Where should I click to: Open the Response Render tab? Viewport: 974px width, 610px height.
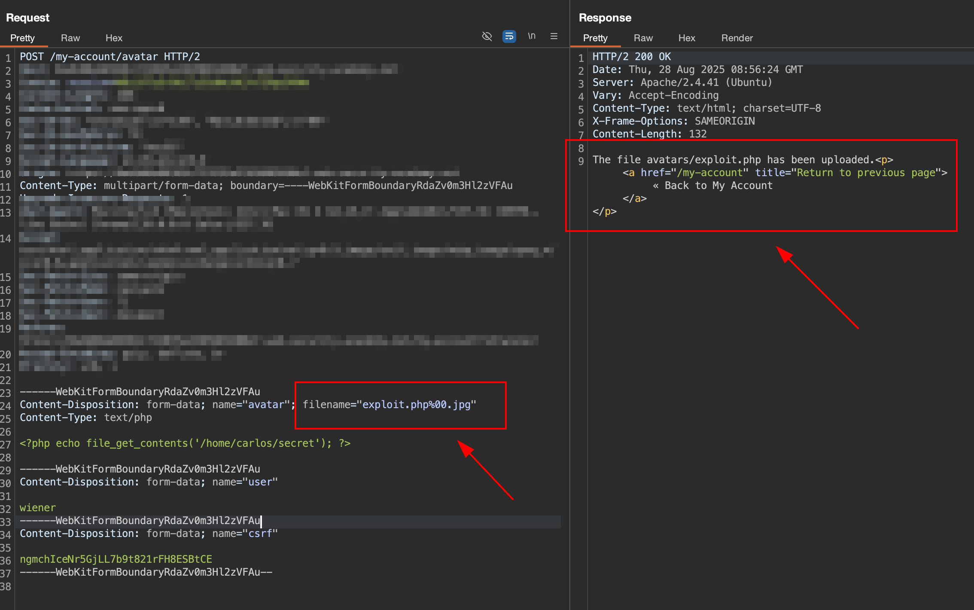pyautogui.click(x=737, y=38)
